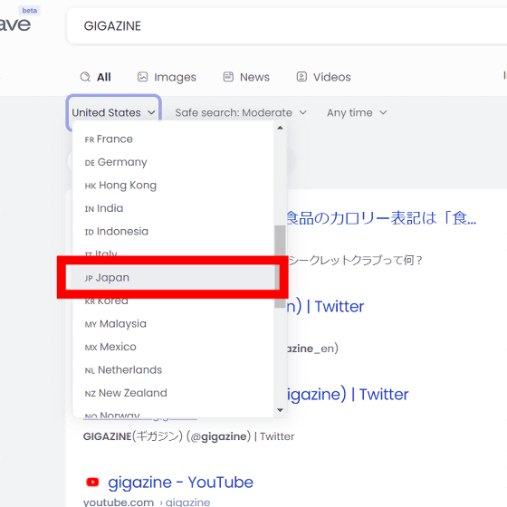Viewport: 507px width, 507px height.
Task: Click the GIGAZINE search input field
Action: pyautogui.click(x=287, y=26)
